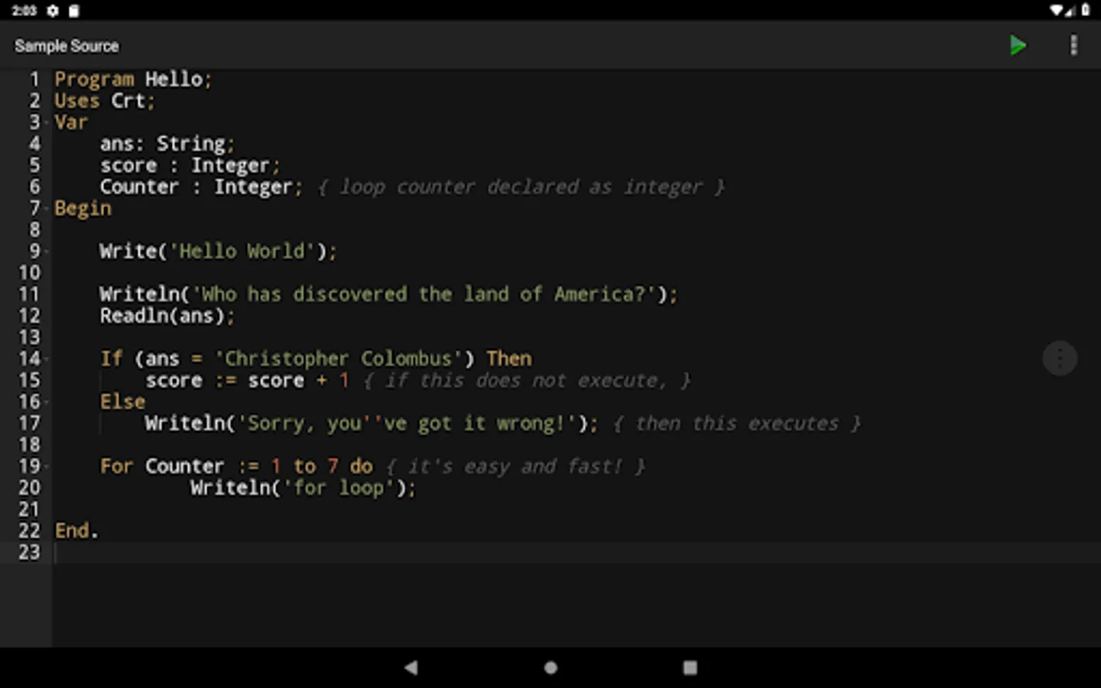Place the cursor on 'Program' keyword in line 1

pyautogui.click(x=94, y=80)
